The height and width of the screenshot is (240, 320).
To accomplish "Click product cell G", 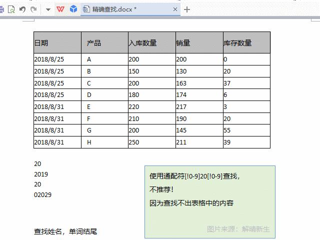I will tap(104, 130).
